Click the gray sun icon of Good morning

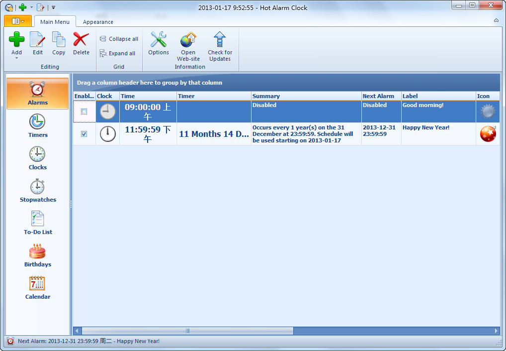point(488,112)
